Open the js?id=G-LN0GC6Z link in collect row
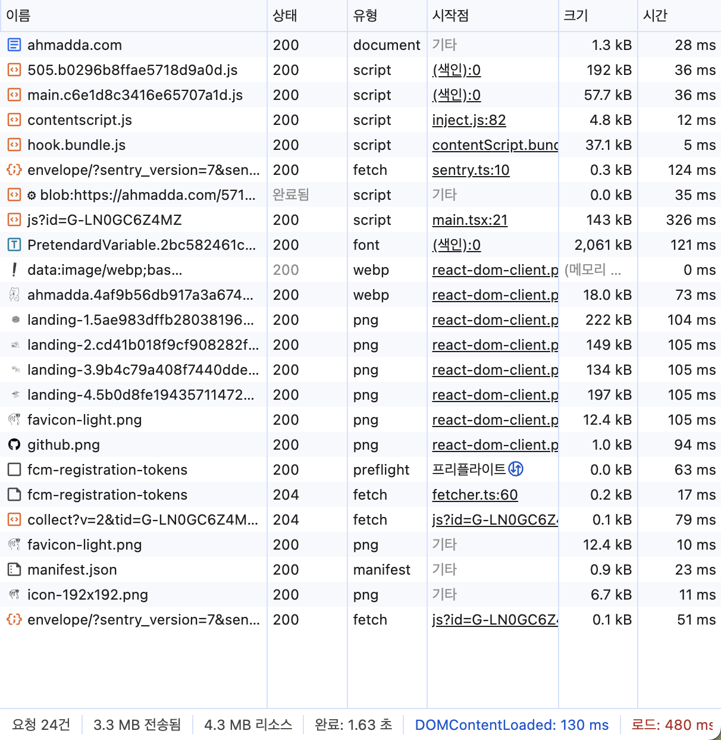Screen dimensions: 721x740 tap(495, 519)
